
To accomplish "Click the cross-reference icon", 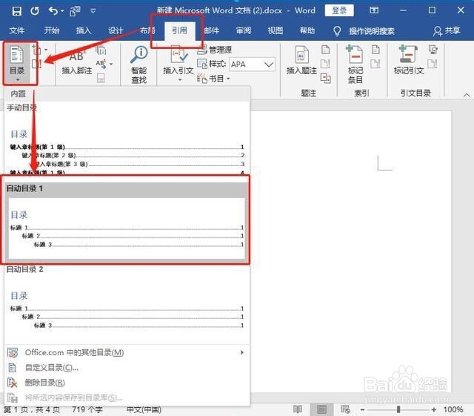I will pyautogui.click(x=325, y=79).
